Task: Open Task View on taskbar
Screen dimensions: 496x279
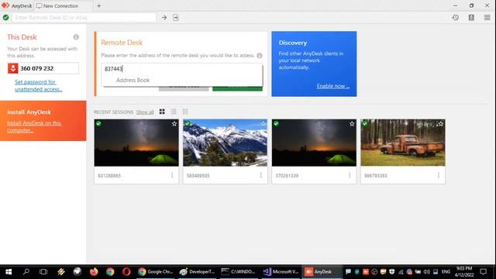Action: coord(43,272)
